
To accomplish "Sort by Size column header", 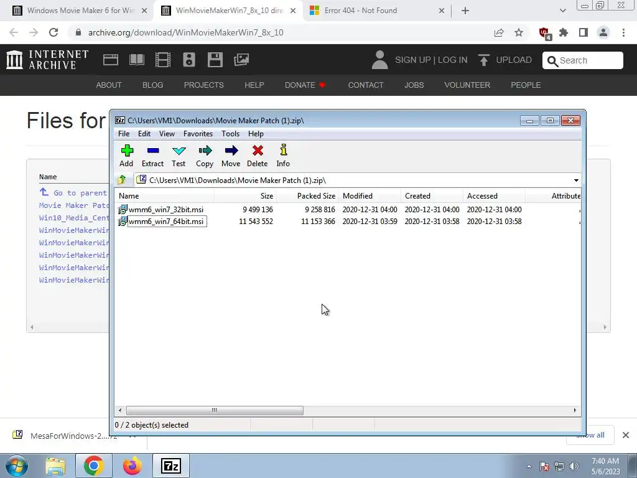I will click(245, 196).
